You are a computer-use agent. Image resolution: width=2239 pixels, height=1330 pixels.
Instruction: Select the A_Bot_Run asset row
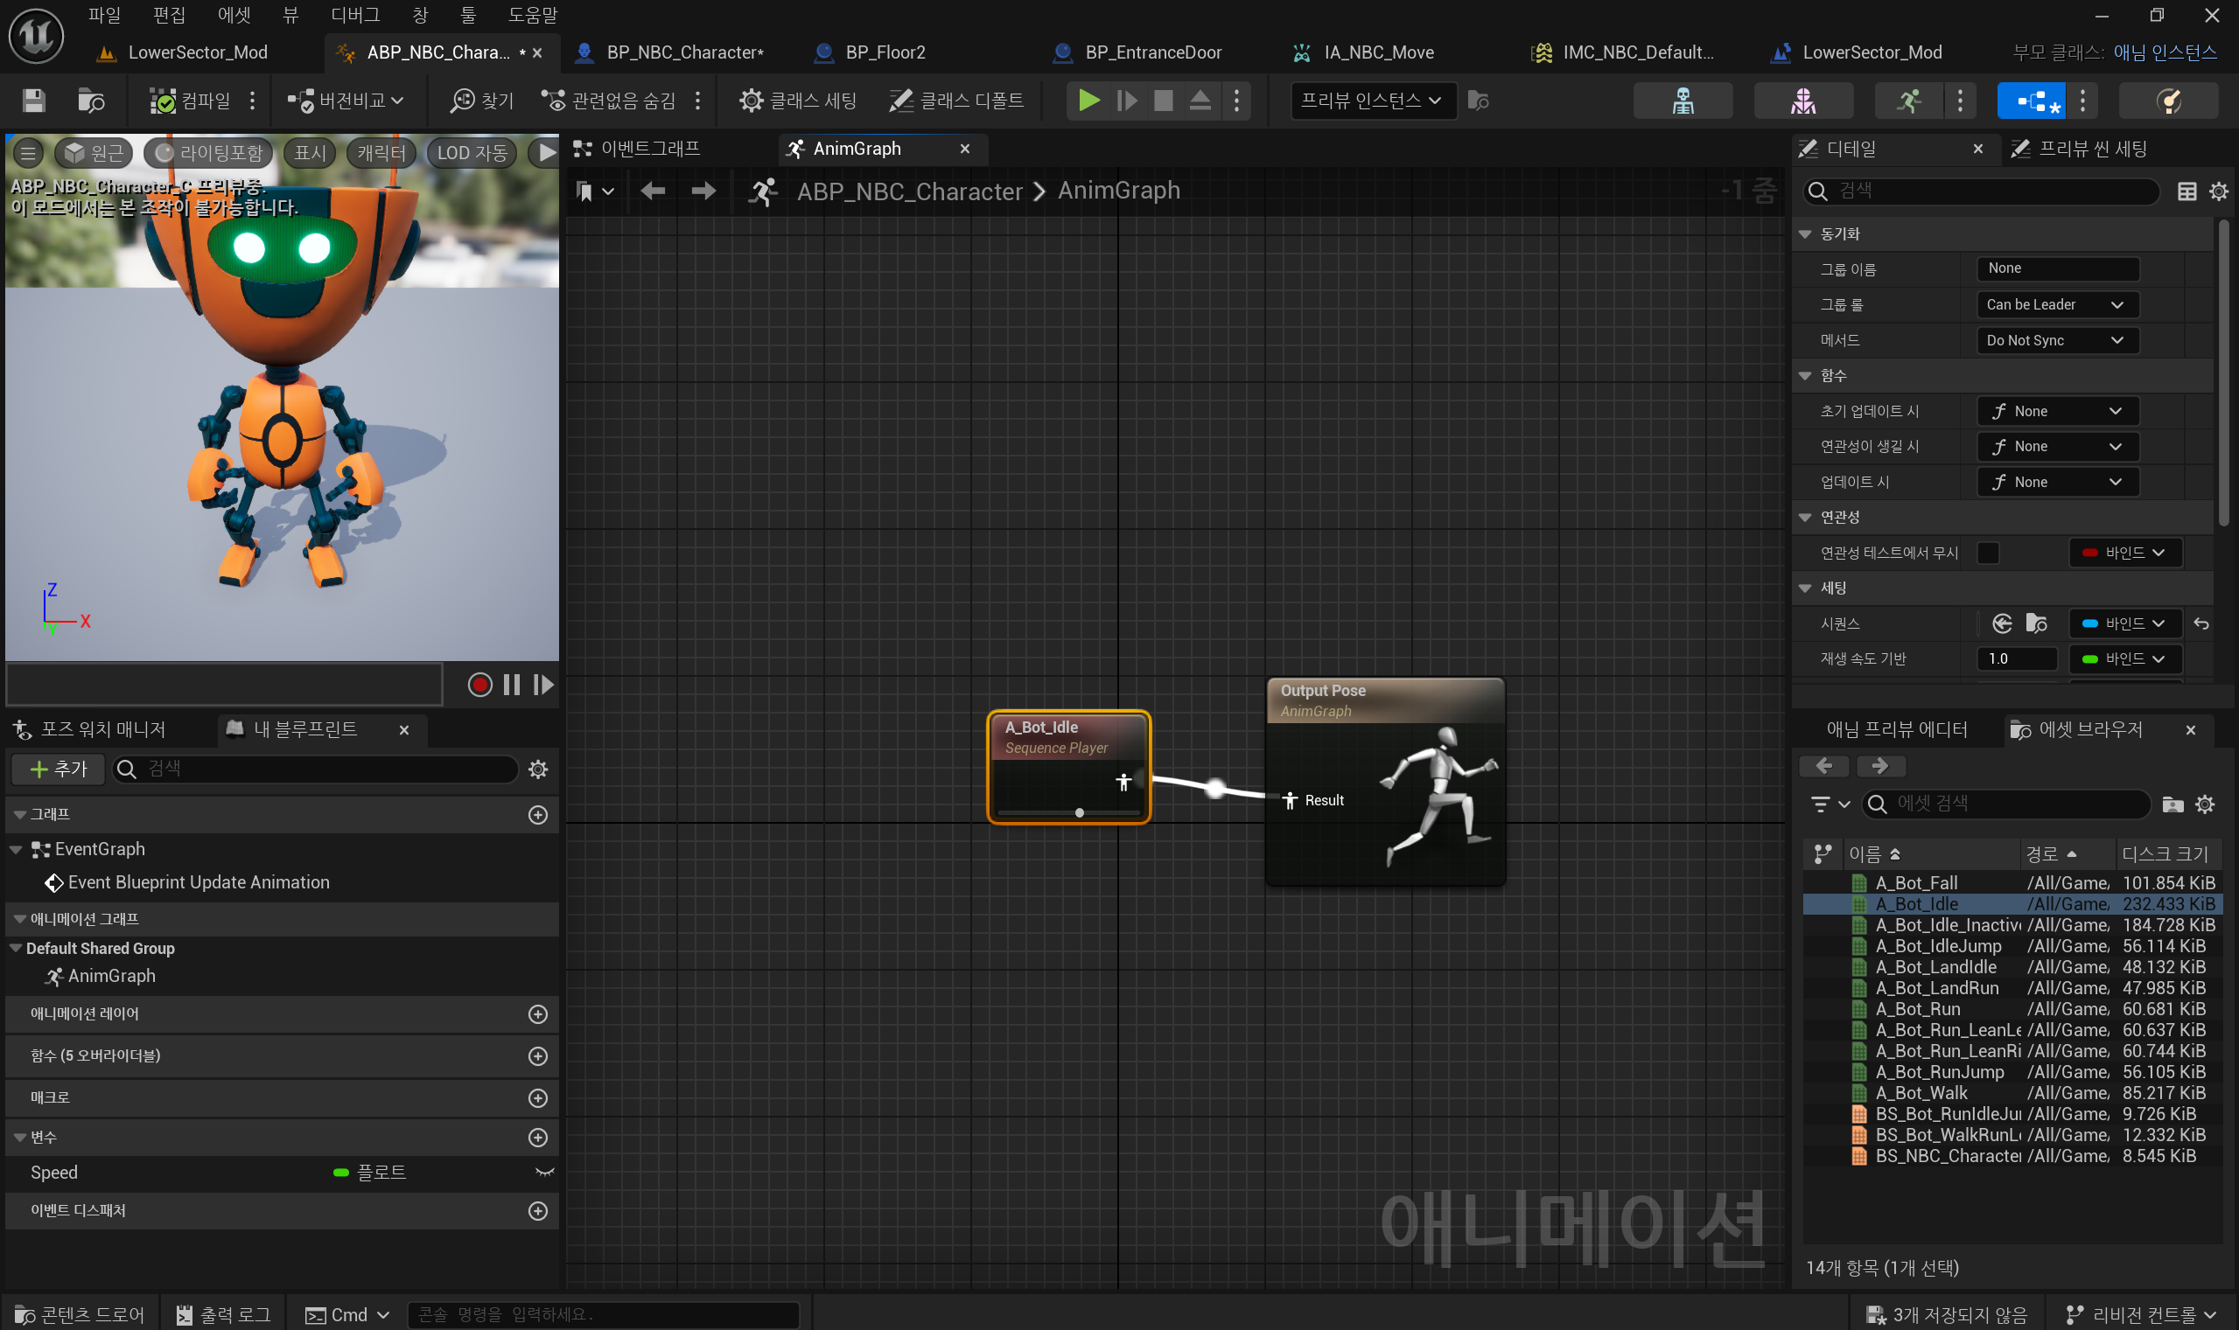tap(2012, 1009)
